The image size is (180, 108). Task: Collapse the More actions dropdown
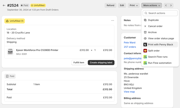click(152, 5)
